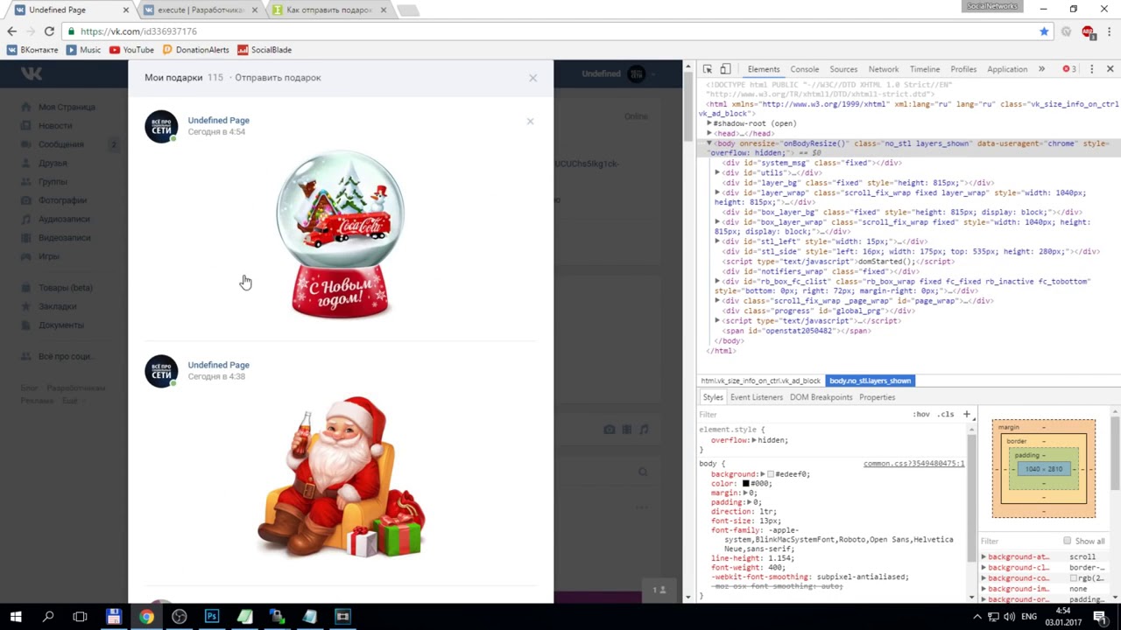Switch to the Network tab
Image resolution: width=1121 pixels, height=630 pixels.
pos(884,69)
